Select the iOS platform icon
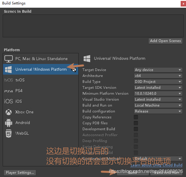186x177 pixels. (9, 101)
